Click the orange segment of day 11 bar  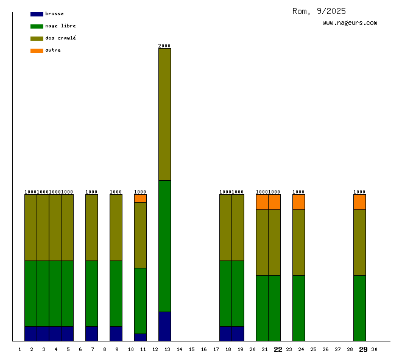point(140,198)
